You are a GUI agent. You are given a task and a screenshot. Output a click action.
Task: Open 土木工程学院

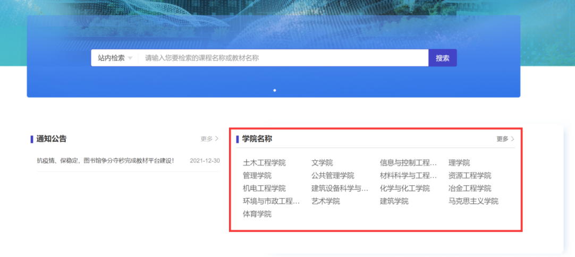click(264, 163)
